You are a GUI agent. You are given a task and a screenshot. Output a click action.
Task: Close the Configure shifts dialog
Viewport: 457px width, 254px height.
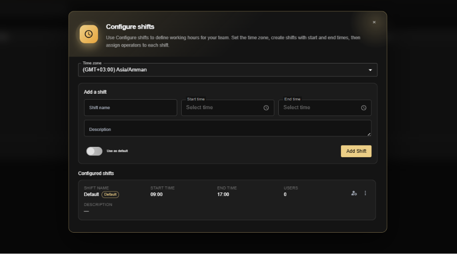click(x=374, y=22)
